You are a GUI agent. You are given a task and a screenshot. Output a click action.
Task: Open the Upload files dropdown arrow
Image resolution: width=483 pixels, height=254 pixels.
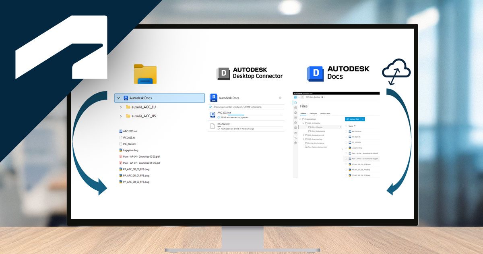coord(363,119)
